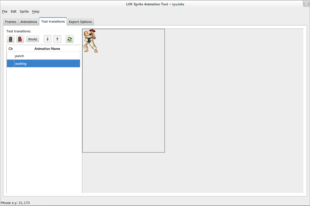The image size is (310, 206).
Task: Move the waiting animation down the list
Action: [x=47, y=39]
